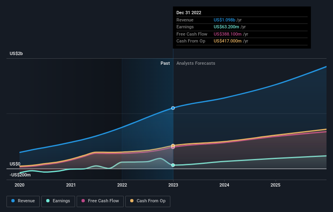Click the Dec 31 2022 tooltip heading
The image size is (333, 212).
click(189, 13)
